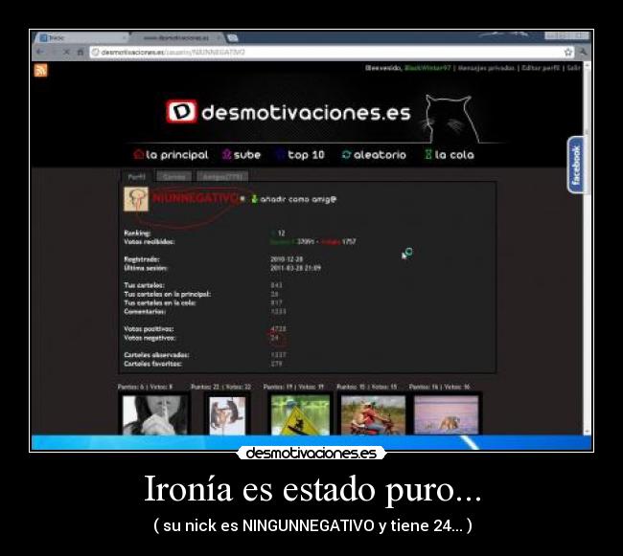Switch to the first browser tab

click(x=82, y=38)
